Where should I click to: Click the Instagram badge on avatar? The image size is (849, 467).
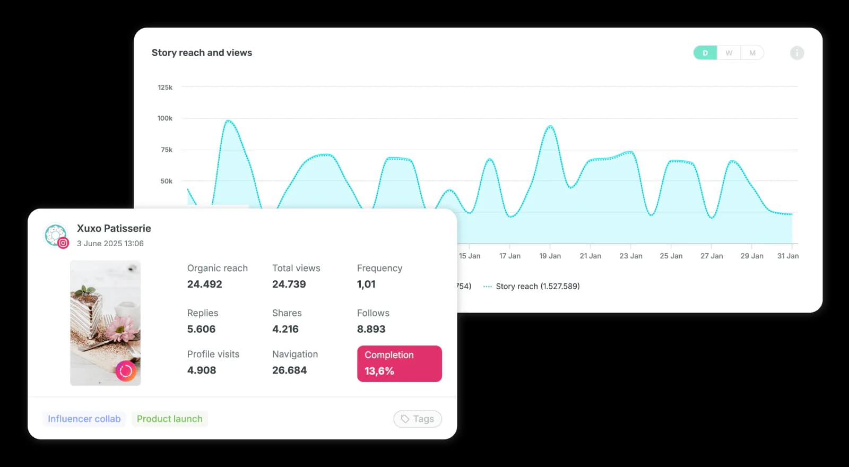(x=63, y=243)
